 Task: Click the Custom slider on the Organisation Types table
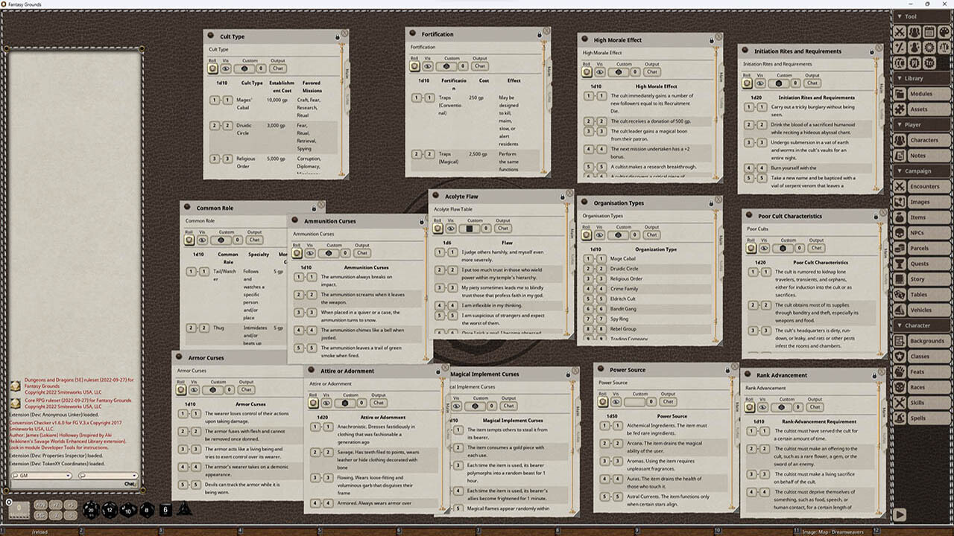pyautogui.click(x=618, y=235)
